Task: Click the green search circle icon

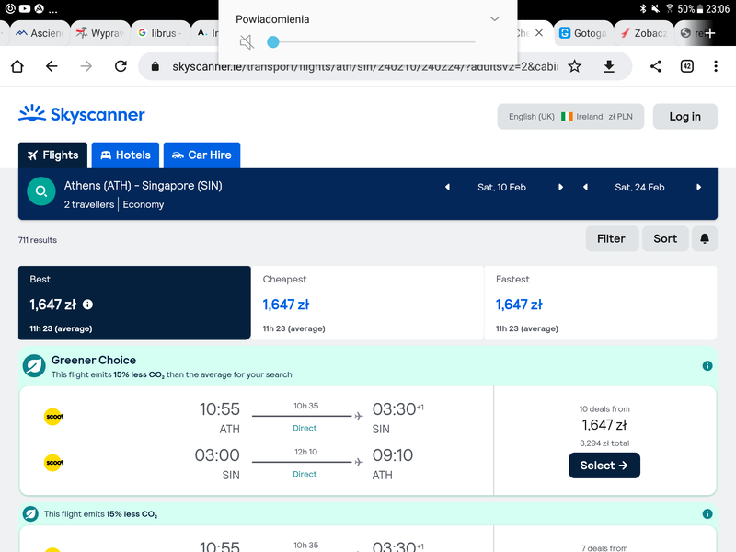Action: 41,191
